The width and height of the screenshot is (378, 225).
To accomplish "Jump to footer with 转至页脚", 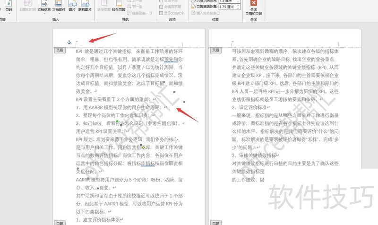I will pos(119,6).
